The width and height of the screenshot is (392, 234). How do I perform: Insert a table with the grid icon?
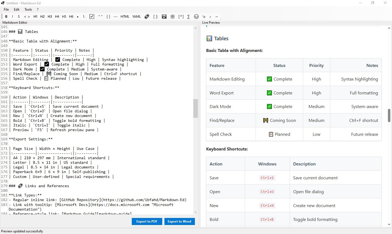click(x=173, y=17)
